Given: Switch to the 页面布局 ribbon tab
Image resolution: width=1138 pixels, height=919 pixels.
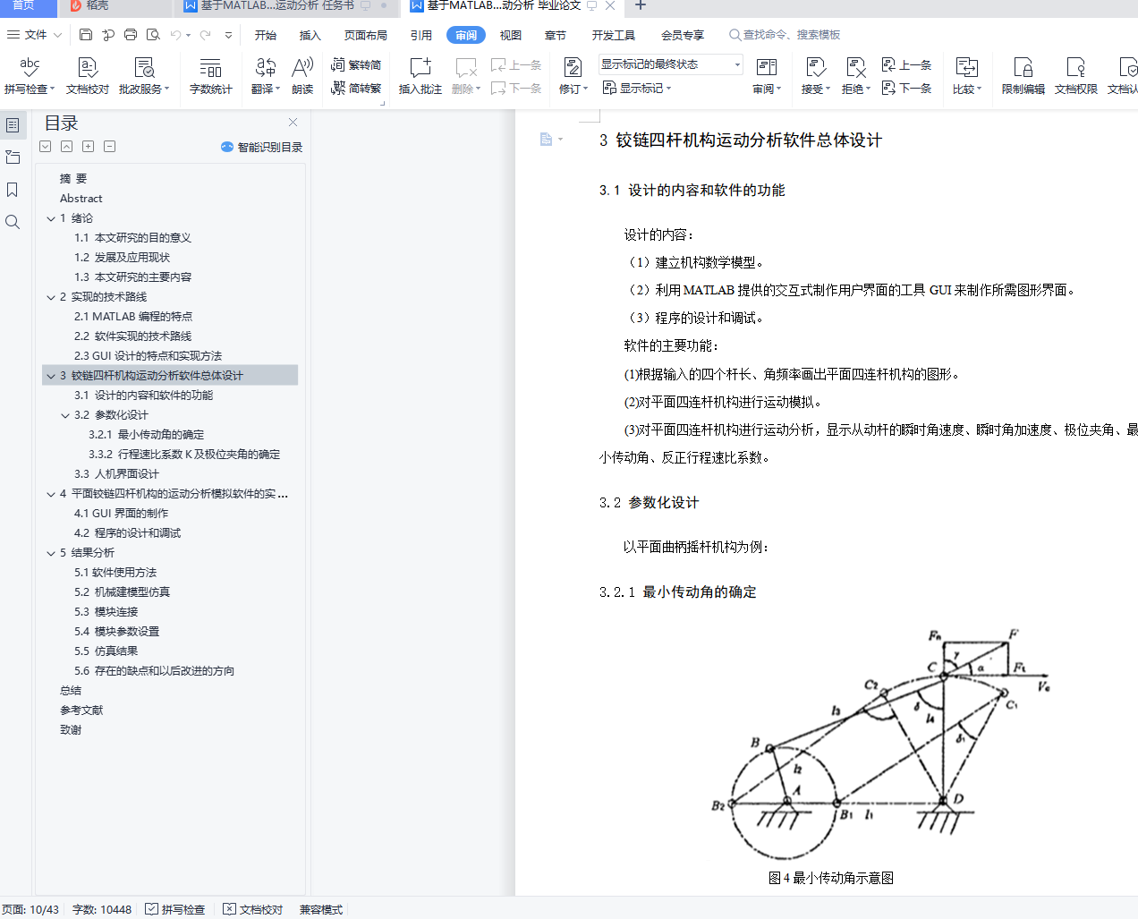Looking at the screenshot, I should pos(366,35).
